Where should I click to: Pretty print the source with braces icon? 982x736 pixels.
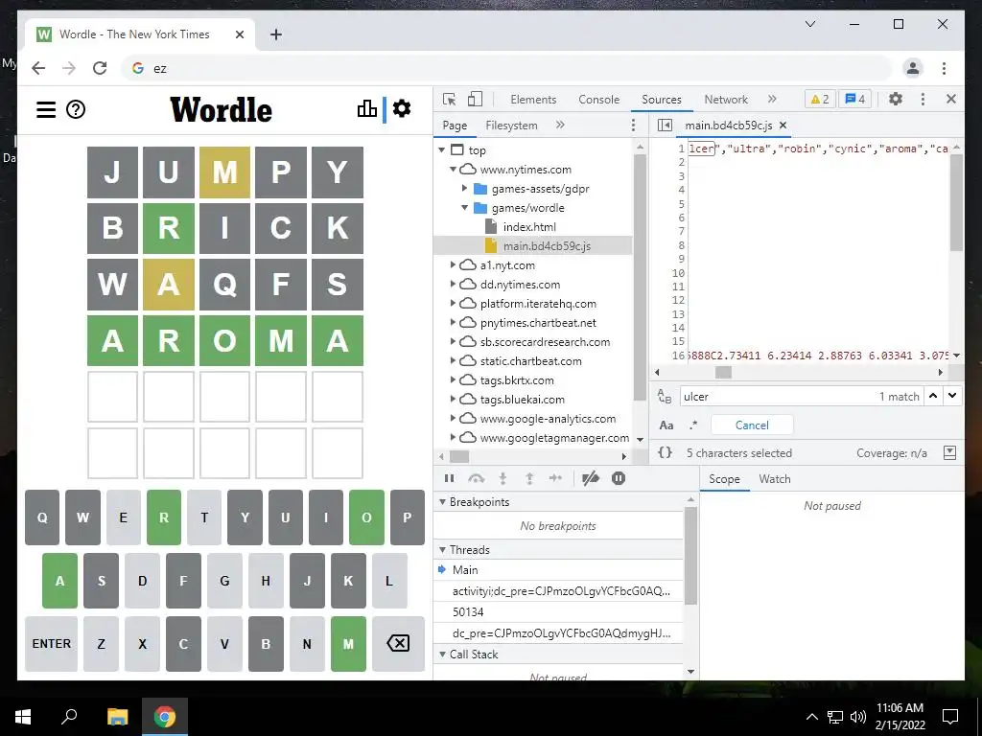tap(666, 452)
